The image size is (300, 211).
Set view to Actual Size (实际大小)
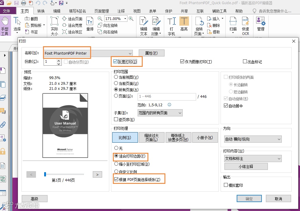tap(54, 26)
